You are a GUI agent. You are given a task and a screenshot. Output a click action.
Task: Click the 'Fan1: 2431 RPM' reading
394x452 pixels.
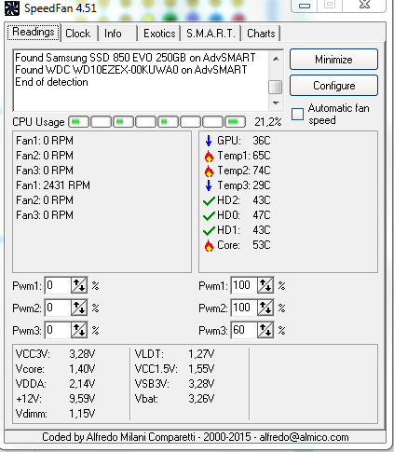tap(53, 185)
